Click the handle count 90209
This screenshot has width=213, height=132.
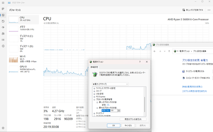(68, 119)
